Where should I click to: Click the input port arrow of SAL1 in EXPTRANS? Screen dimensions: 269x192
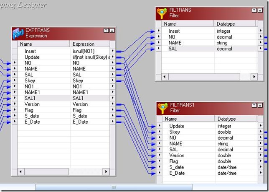[x=15, y=98]
